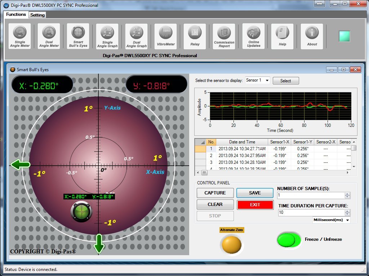
Task: Click the CAPTURE button
Action: pyautogui.click(x=215, y=193)
